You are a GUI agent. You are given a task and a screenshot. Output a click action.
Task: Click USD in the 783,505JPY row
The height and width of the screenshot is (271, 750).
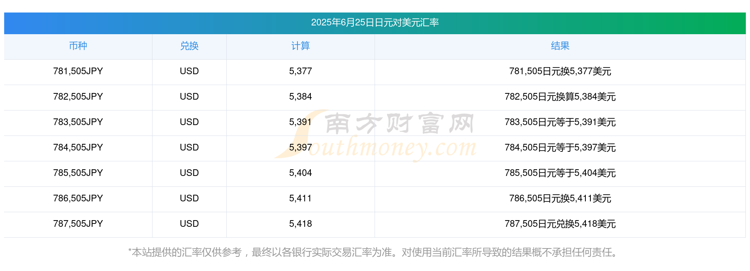(x=189, y=122)
